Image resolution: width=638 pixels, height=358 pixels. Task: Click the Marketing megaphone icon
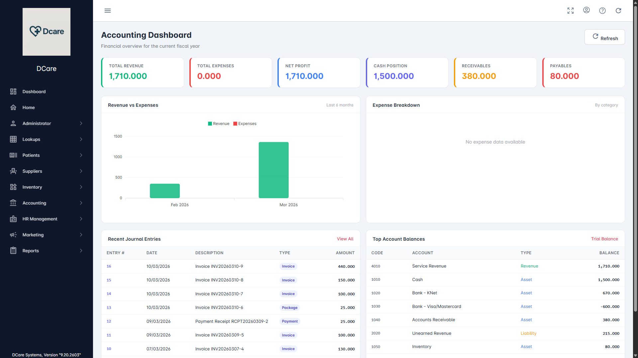(x=13, y=235)
